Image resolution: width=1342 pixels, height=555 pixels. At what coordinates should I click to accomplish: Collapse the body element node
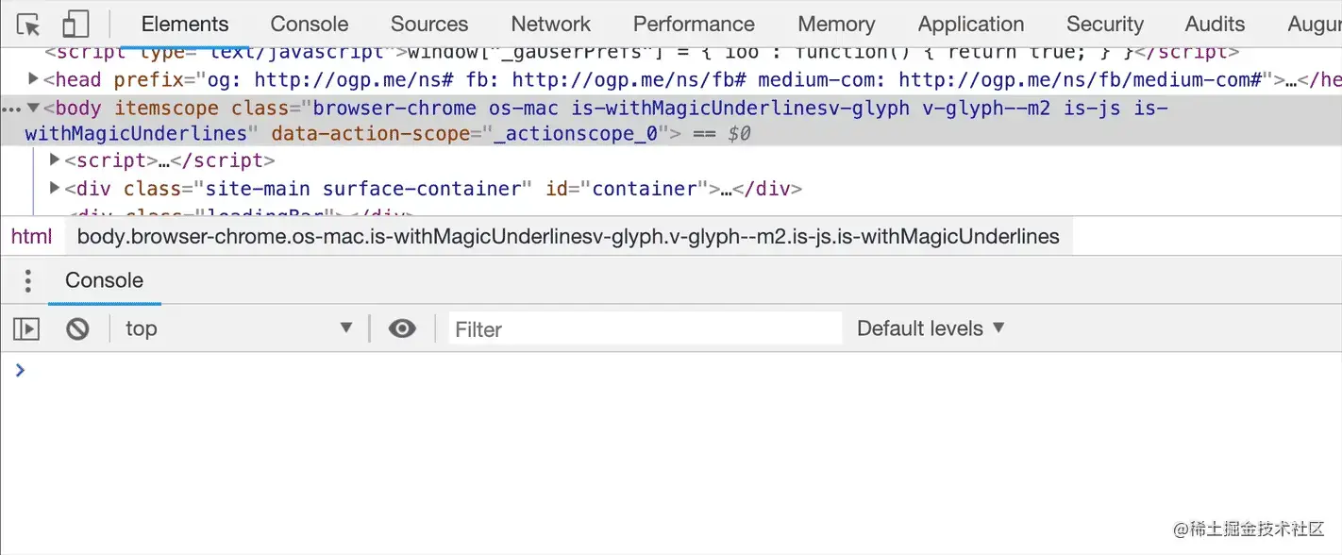coord(34,109)
